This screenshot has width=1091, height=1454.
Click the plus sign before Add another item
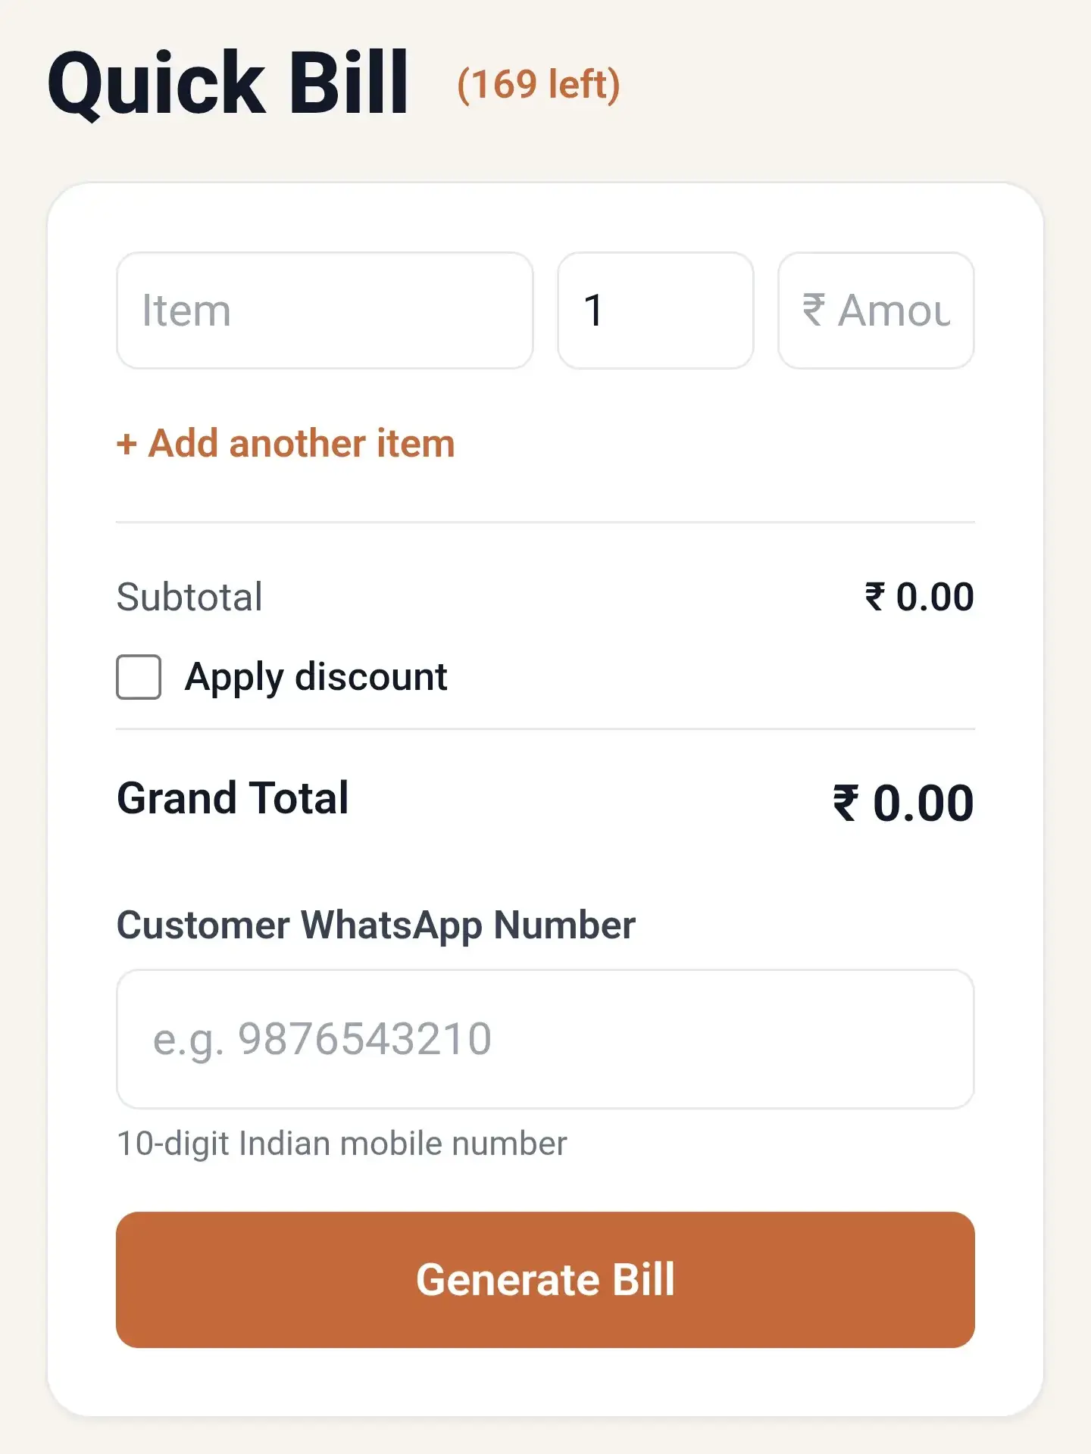pyautogui.click(x=127, y=445)
